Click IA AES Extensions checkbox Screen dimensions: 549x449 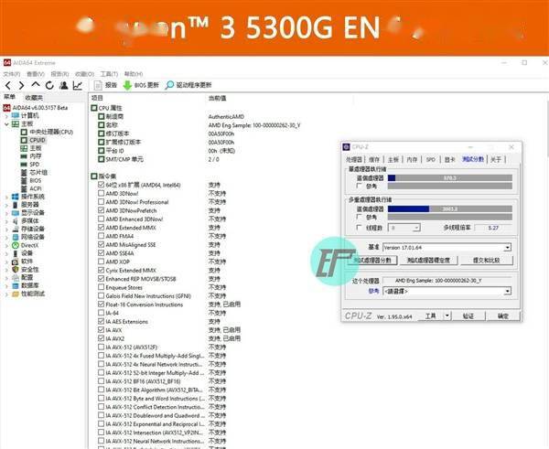102,321
